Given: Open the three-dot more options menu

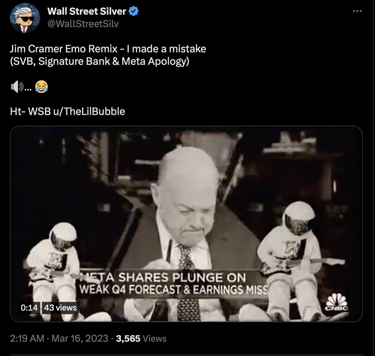Looking at the screenshot, I should click(357, 11).
